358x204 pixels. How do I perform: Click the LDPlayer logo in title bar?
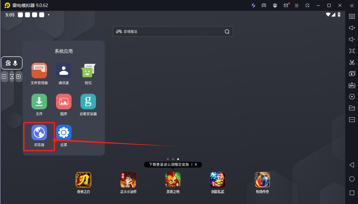pos(7,5)
